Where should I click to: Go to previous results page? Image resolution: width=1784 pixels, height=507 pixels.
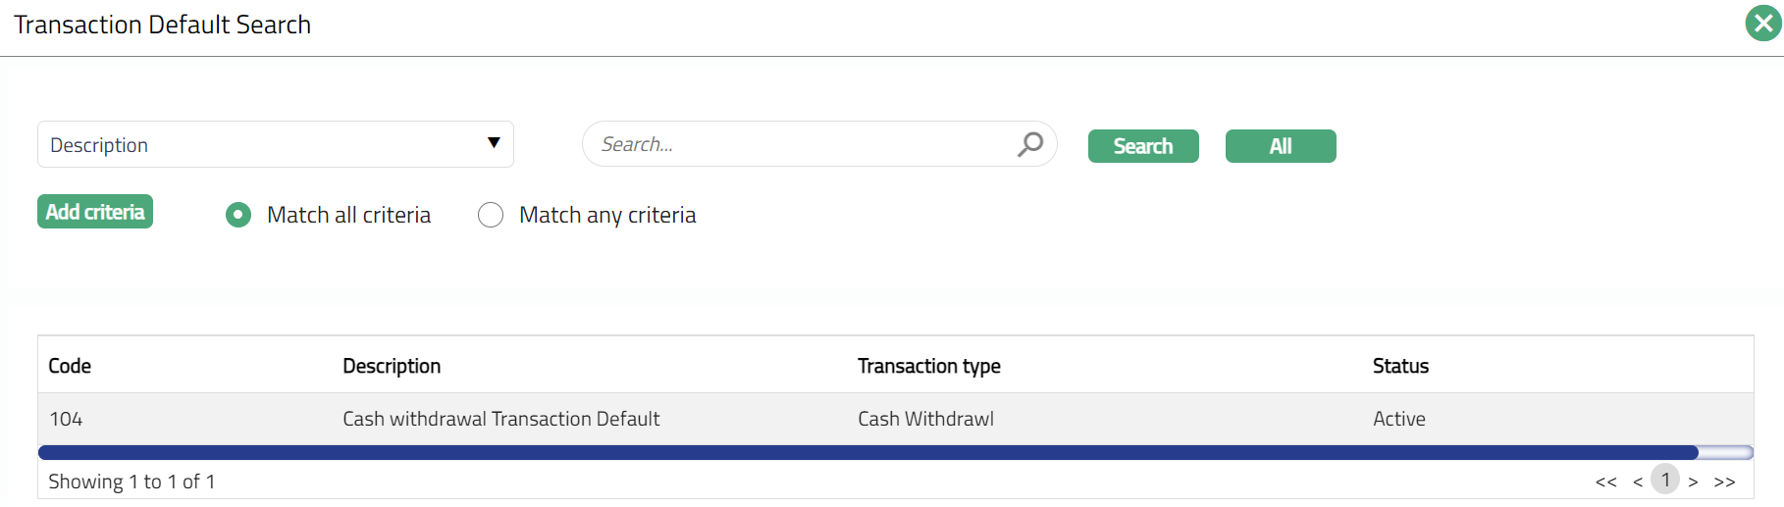pos(1637,482)
